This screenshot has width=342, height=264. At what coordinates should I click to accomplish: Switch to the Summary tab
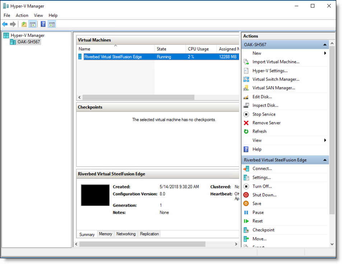tap(87, 235)
